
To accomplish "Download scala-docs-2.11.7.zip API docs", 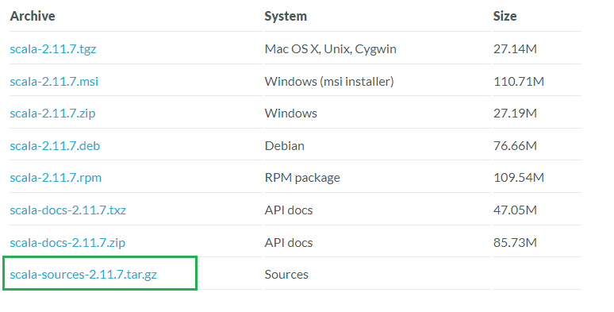I will 67,243.
